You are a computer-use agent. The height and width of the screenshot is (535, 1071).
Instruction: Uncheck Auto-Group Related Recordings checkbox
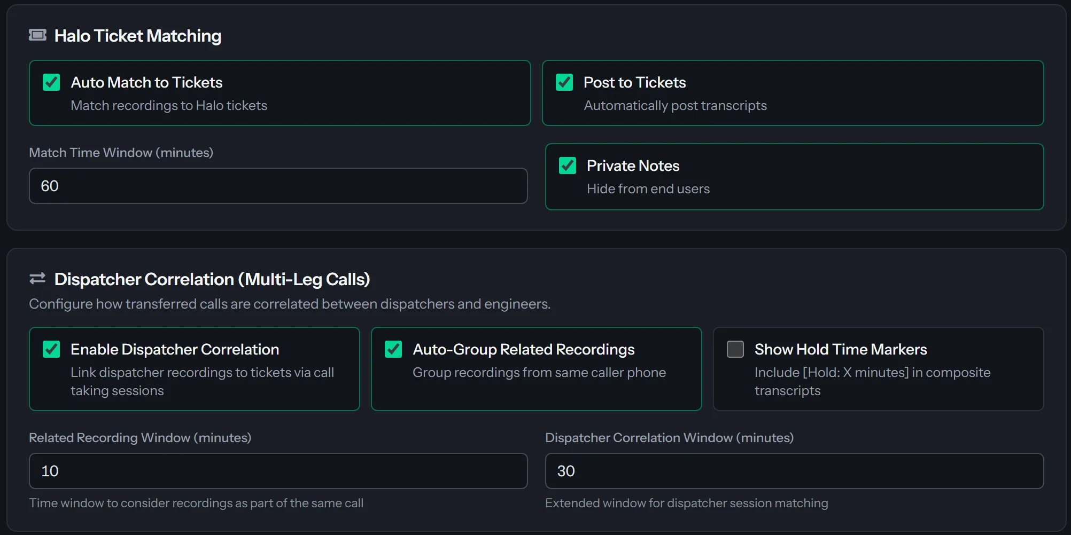393,349
